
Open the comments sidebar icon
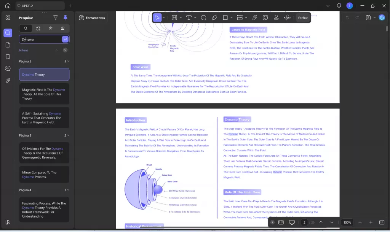click(8, 68)
